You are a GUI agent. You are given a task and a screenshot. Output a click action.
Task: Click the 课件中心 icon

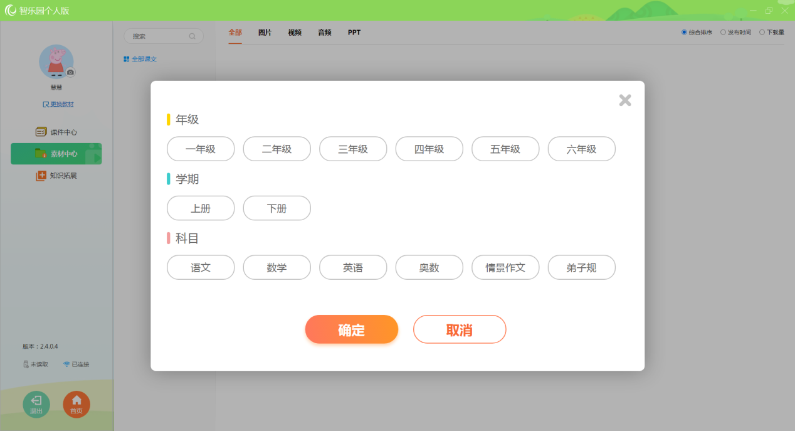[x=41, y=132]
